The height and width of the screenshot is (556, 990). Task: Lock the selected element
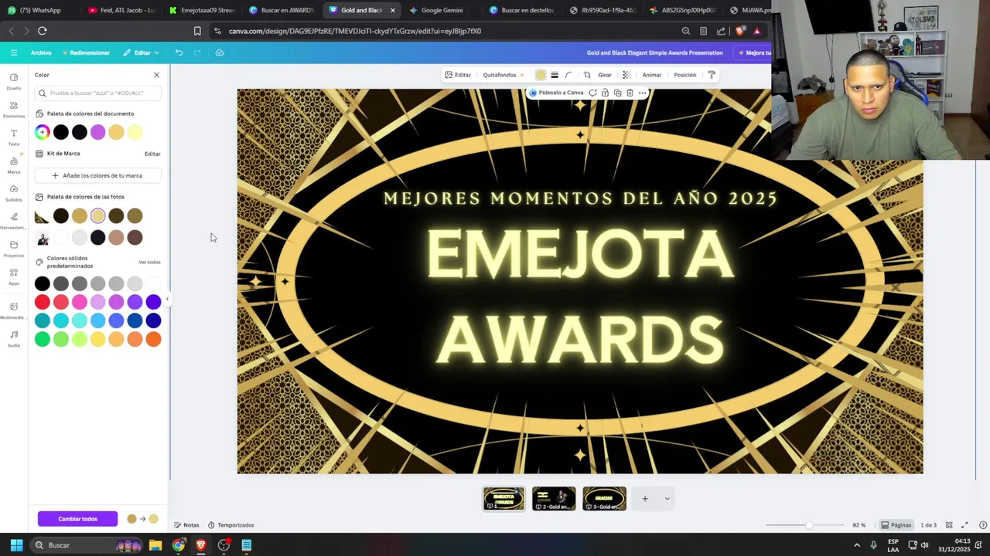pyautogui.click(x=605, y=93)
